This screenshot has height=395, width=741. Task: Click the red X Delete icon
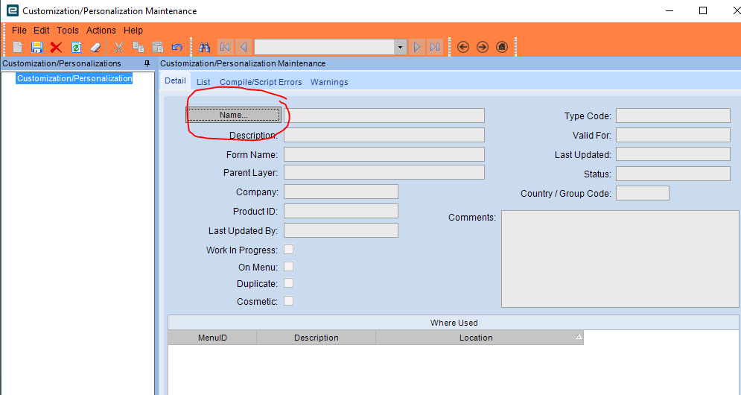(57, 47)
